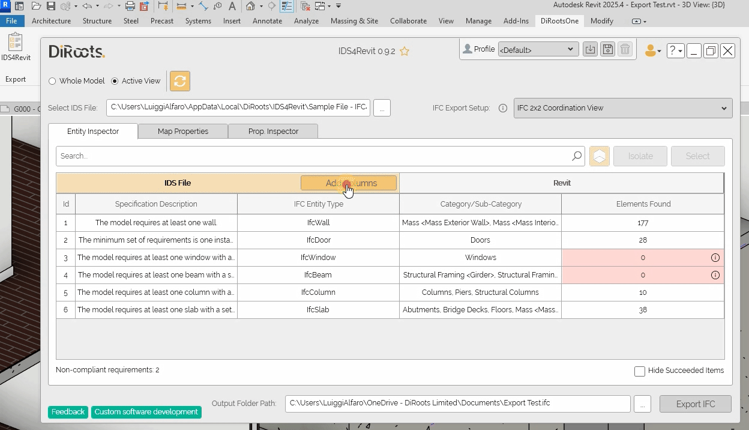Click the 'Specification Description' column header
This screenshot has height=430, width=749.
click(x=156, y=204)
